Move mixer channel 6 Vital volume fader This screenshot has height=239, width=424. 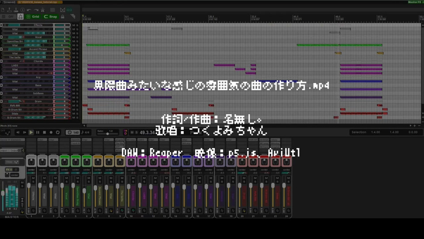pos(84,191)
